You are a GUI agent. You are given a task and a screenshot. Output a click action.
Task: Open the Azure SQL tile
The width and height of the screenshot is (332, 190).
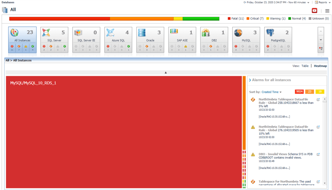118,40
